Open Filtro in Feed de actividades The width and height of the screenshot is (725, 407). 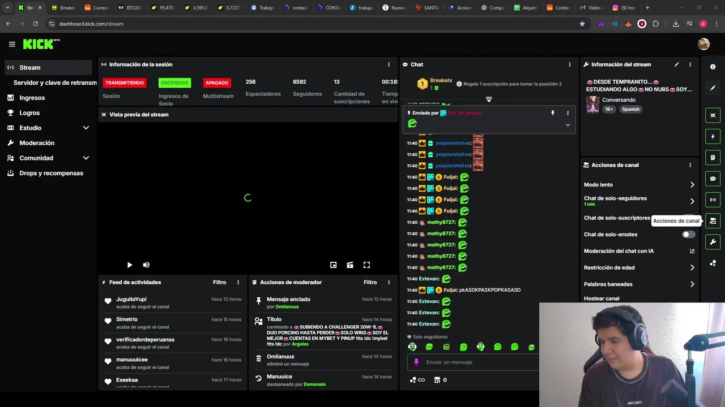tap(219, 282)
